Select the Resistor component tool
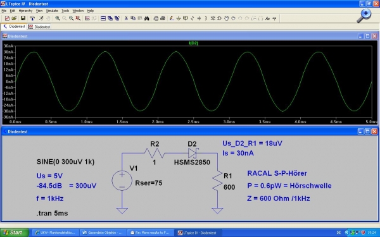 [x=192, y=18]
